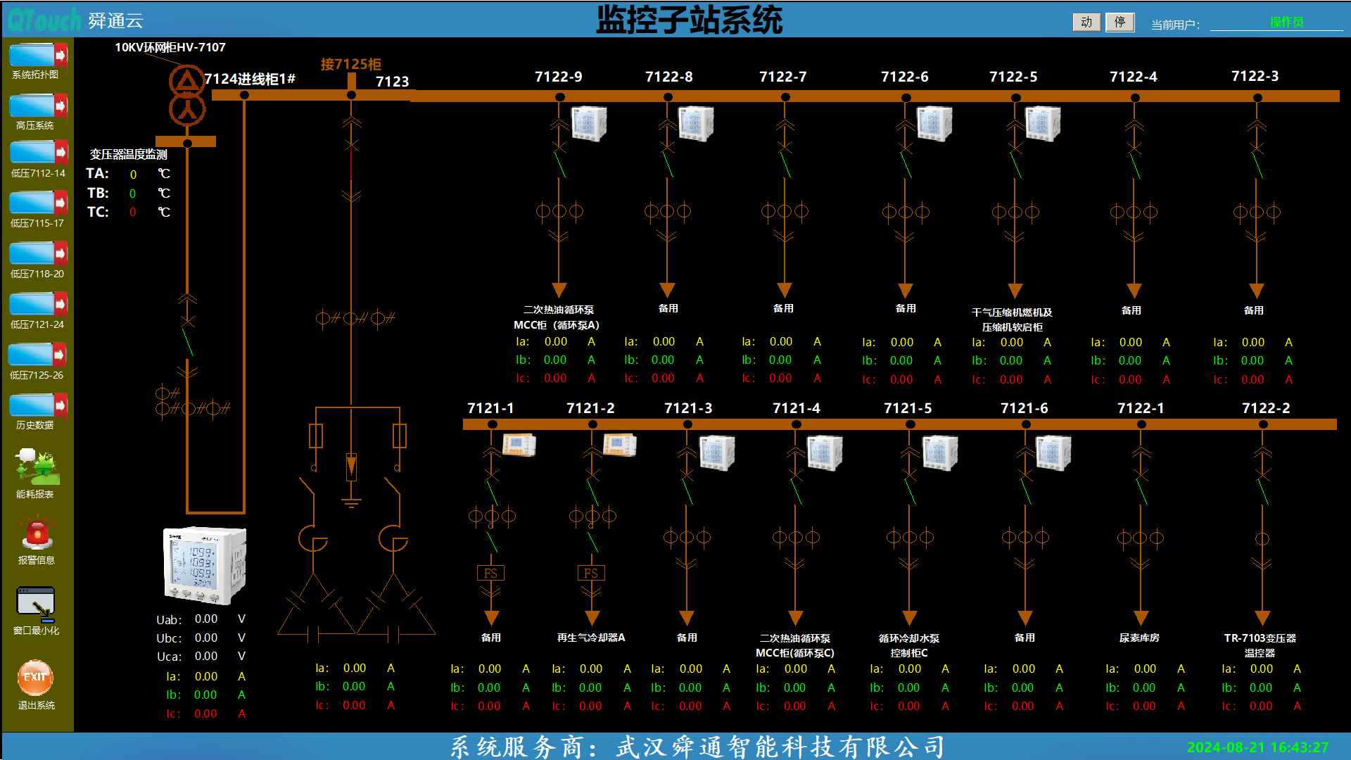
Task: Toggle the 停 stop mode button
Action: pyautogui.click(x=1120, y=23)
